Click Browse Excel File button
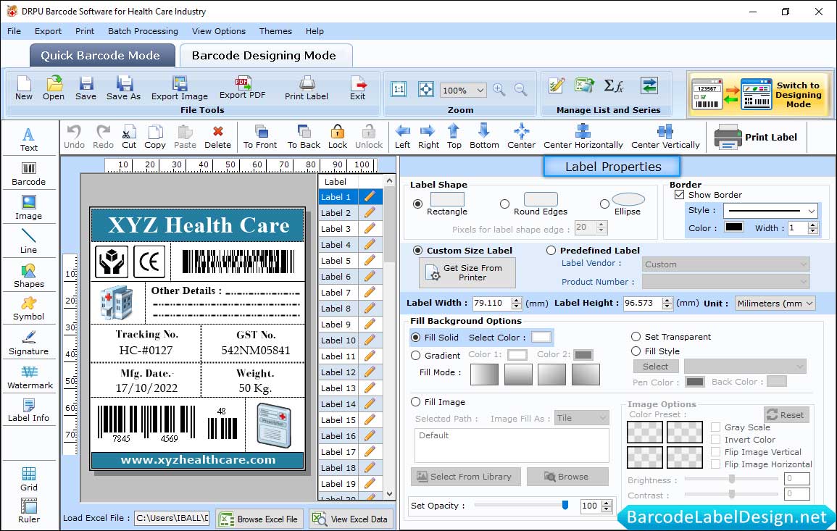The height and width of the screenshot is (531, 837). pyautogui.click(x=260, y=519)
